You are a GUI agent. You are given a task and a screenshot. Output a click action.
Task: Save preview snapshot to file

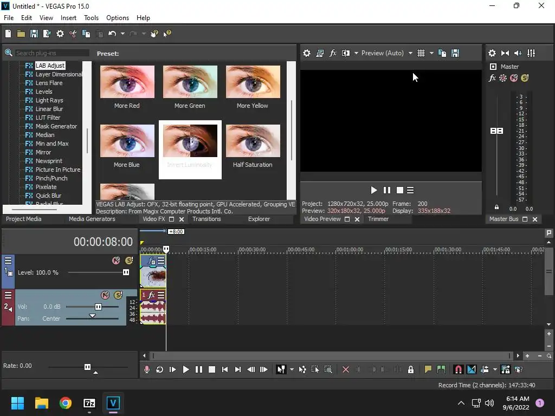(455, 53)
